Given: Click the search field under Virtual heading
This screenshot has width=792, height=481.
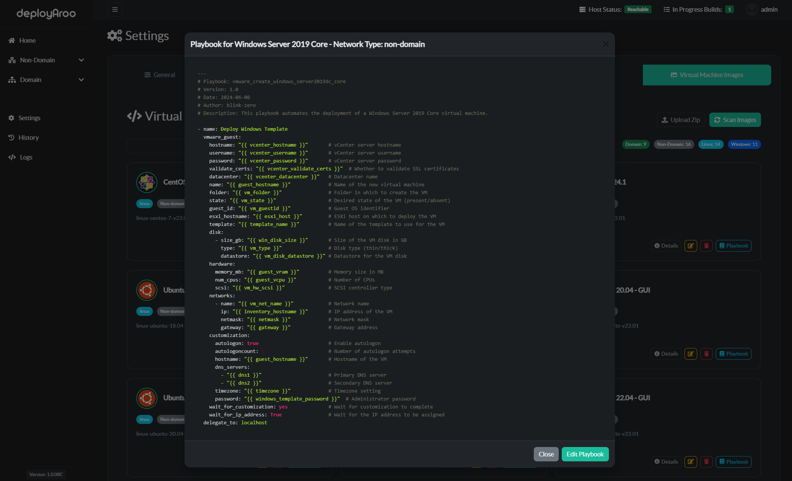Looking at the screenshot, I should pyautogui.click(x=156, y=146).
